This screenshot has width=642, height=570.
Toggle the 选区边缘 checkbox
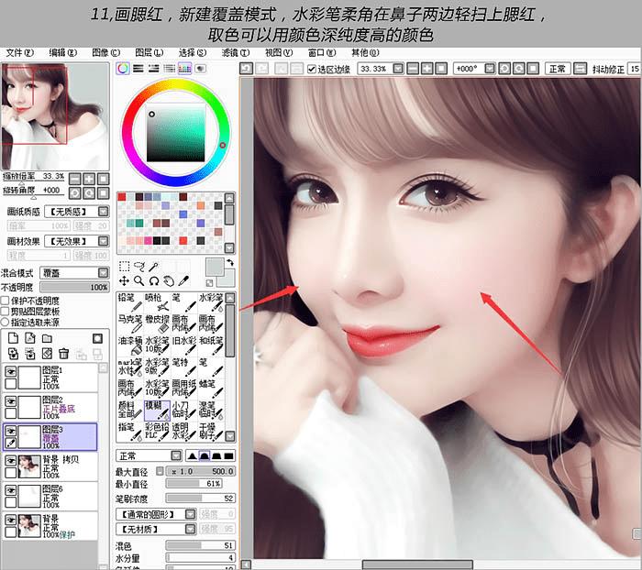point(312,69)
